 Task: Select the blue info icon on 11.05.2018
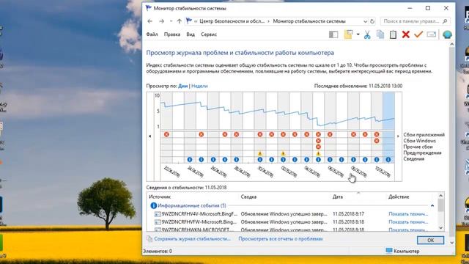pos(388,160)
